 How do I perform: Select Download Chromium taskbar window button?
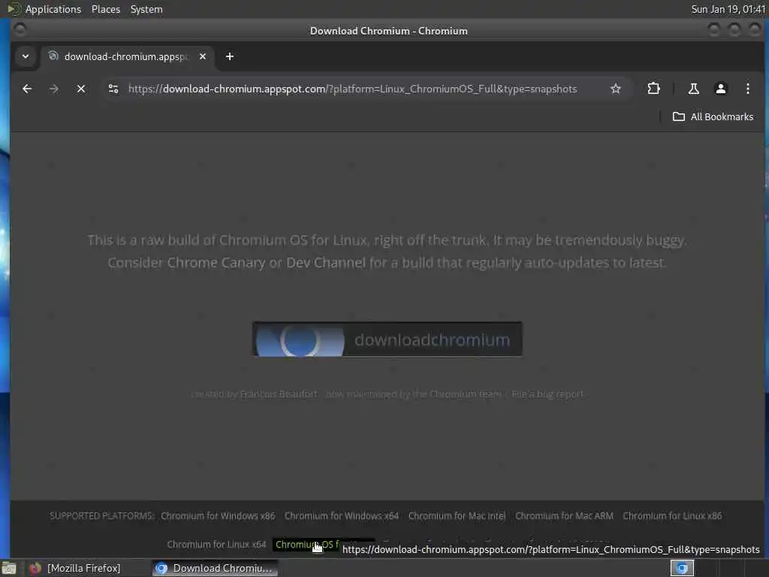[x=214, y=568]
